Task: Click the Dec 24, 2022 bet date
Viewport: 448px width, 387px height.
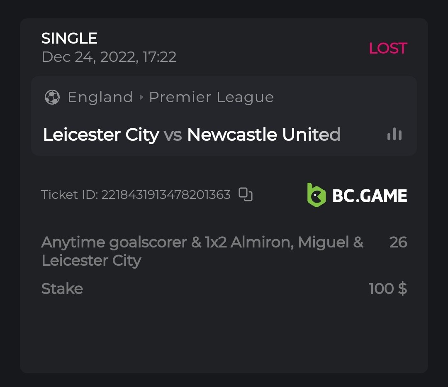Action: tap(109, 57)
